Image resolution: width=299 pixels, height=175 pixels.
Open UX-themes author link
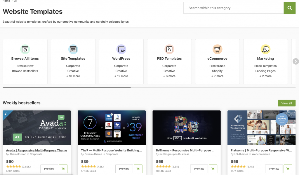[241, 154]
